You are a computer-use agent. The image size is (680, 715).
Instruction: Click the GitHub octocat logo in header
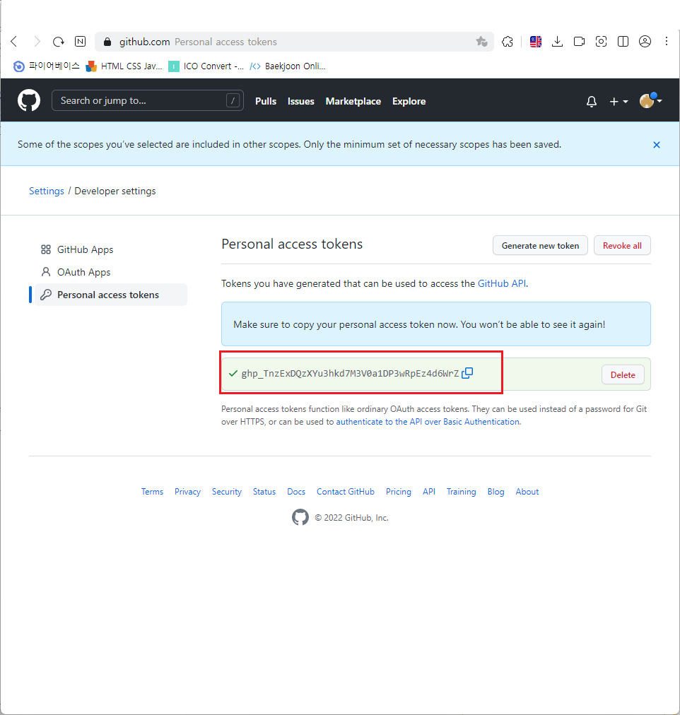pos(29,100)
